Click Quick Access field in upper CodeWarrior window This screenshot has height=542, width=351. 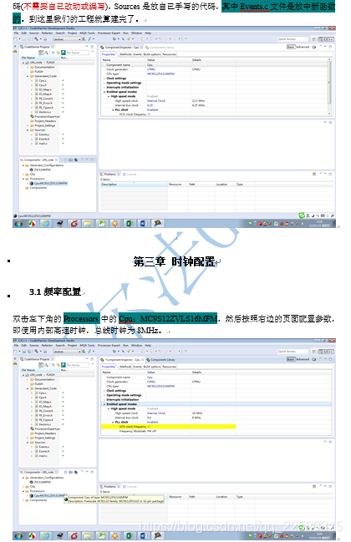292,39
